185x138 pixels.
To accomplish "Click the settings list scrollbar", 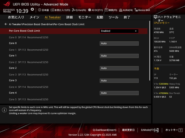I will click(x=150, y=51).
